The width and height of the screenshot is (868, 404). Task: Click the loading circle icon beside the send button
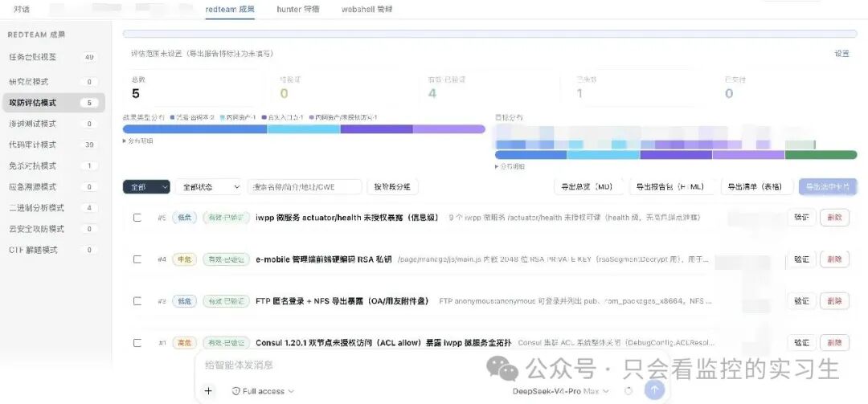(x=628, y=390)
